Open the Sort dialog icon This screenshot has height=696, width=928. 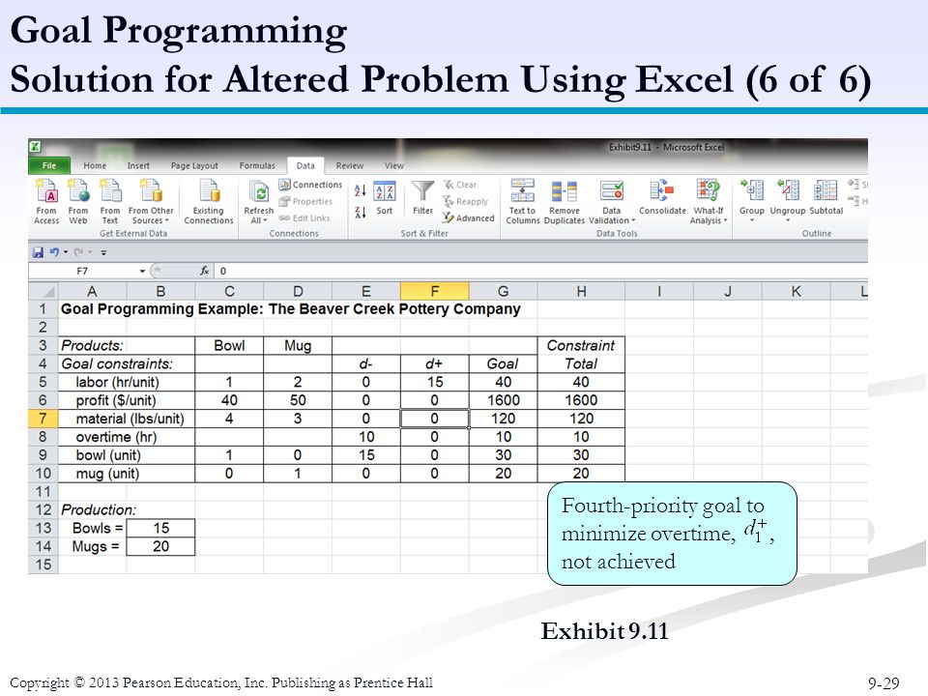384,198
